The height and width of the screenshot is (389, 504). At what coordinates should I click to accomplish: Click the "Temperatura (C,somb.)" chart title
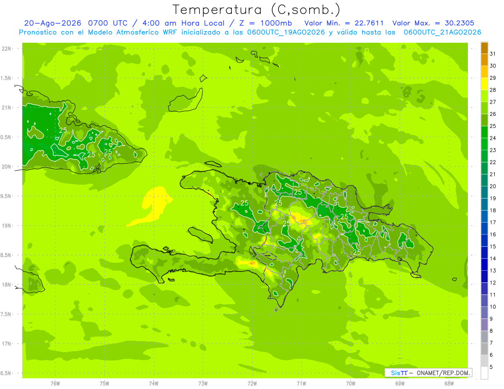click(x=256, y=10)
